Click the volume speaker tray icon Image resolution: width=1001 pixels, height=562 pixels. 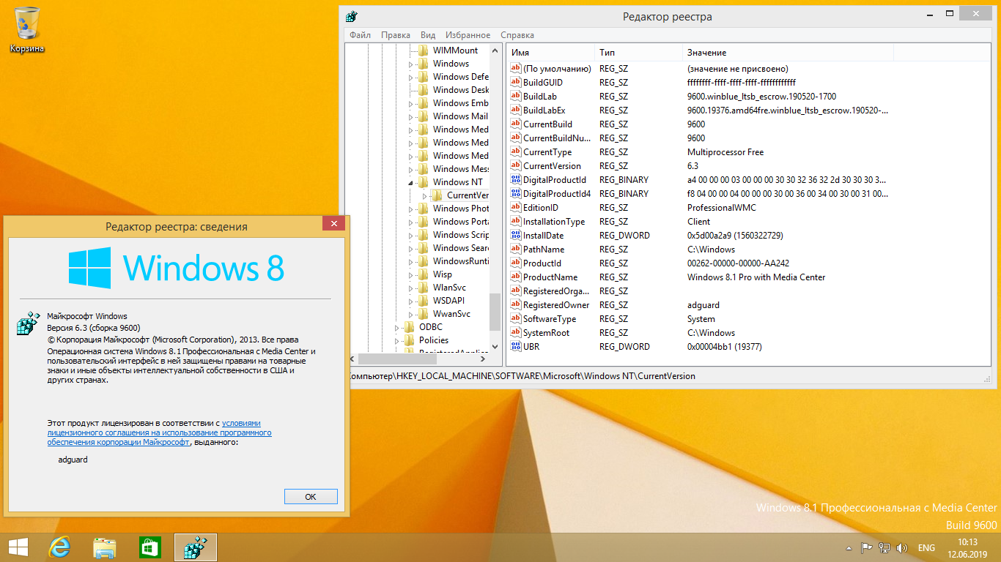[x=903, y=547]
